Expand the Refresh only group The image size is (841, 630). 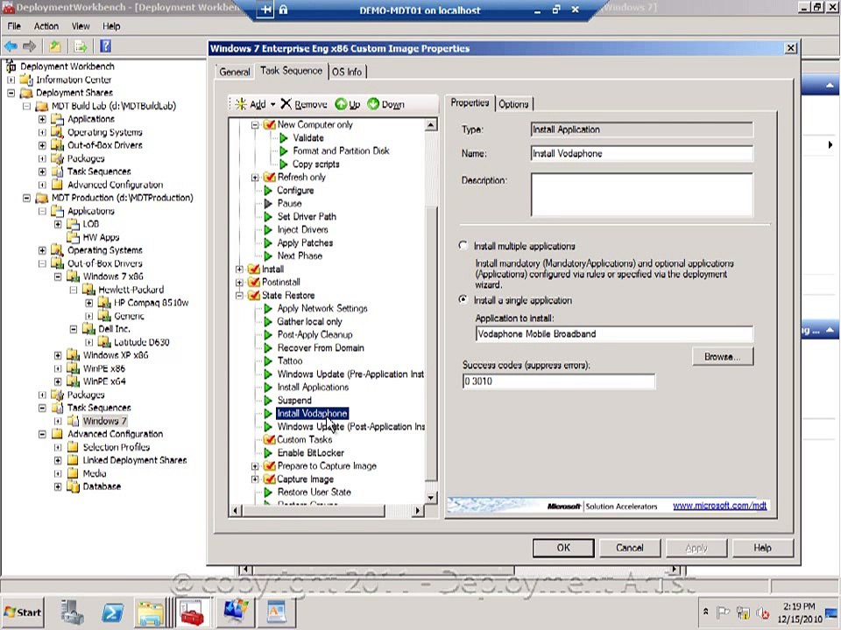tap(255, 178)
